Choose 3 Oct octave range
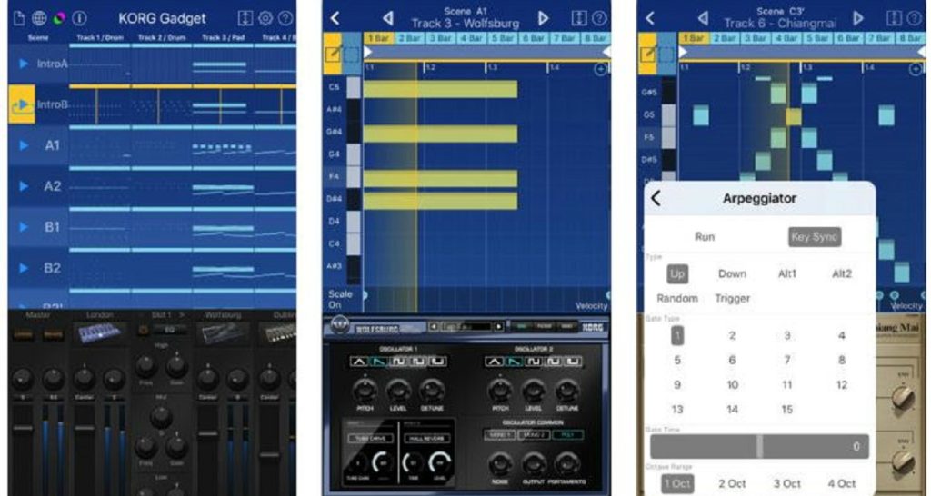 (x=787, y=483)
